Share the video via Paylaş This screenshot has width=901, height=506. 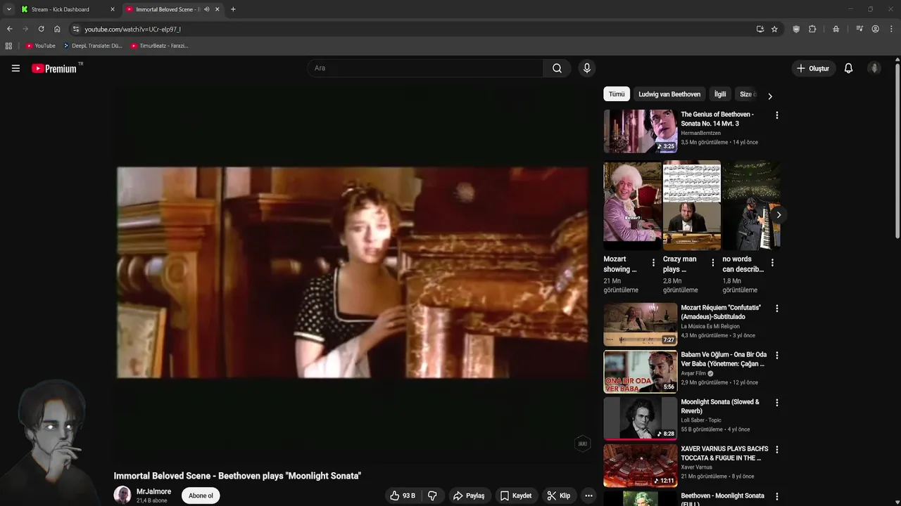[469, 495]
